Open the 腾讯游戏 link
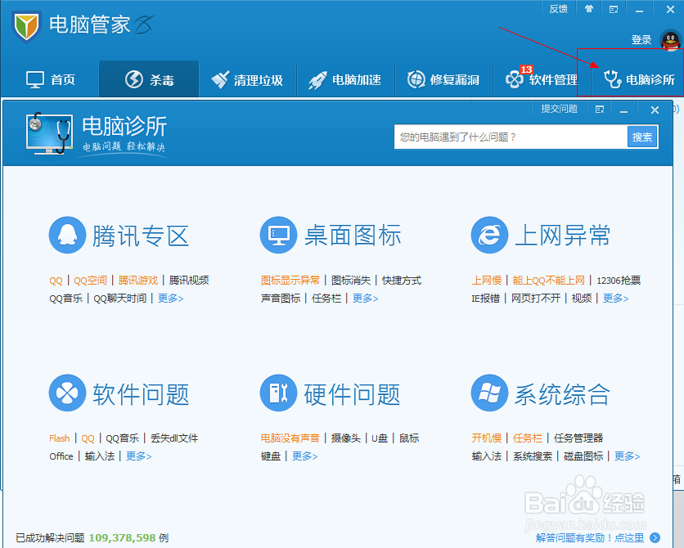684x548 pixels. pos(137,281)
